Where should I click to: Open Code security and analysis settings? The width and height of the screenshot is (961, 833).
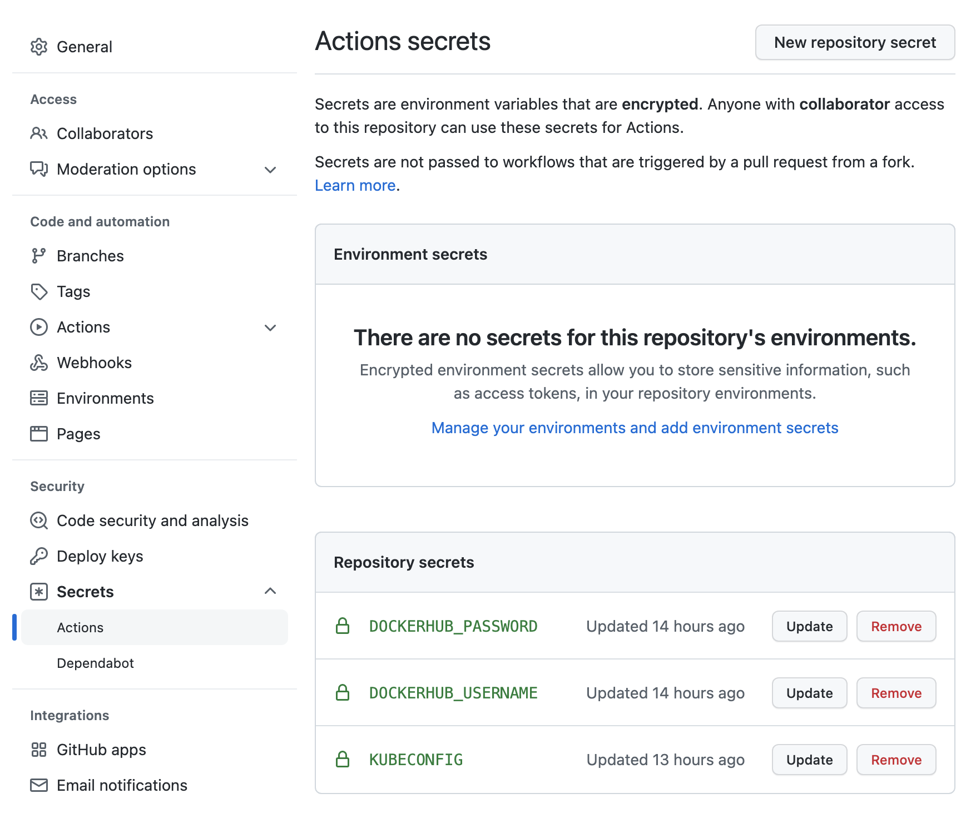pos(152,521)
